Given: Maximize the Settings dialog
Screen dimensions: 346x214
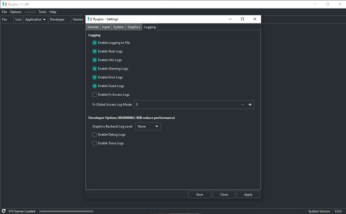Looking at the screenshot, I should 242,19.
